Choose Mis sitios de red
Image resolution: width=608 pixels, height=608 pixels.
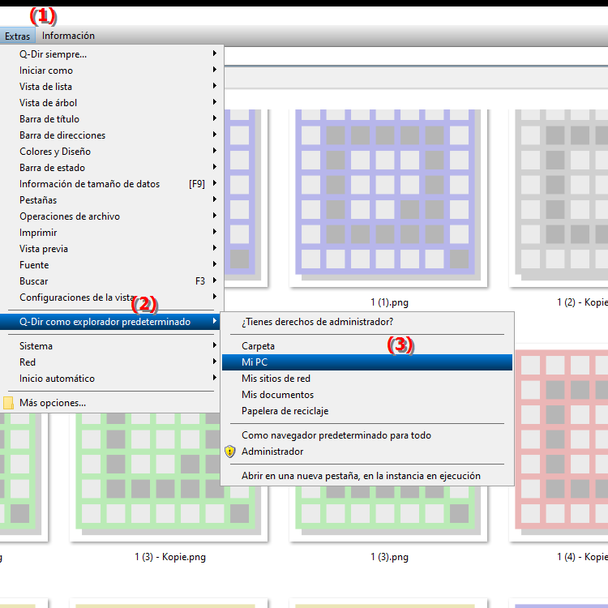point(366,379)
